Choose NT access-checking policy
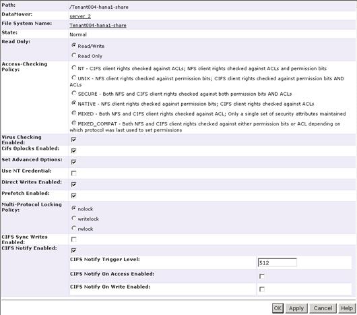Viewport: 357px width, 315px height. (74, 67)
